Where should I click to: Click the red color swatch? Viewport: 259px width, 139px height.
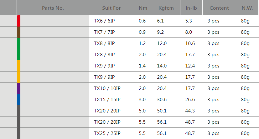[x=18, y=21]
